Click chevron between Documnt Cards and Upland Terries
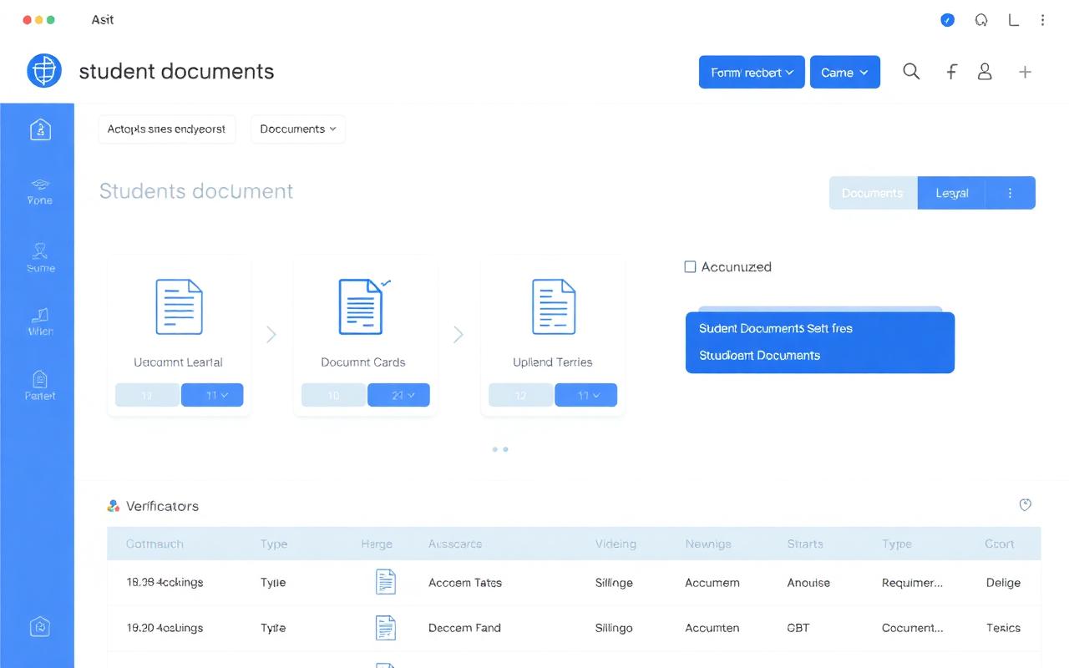Image resolution: width=1069 pixels, height=668 pixels. coord(458,335)
